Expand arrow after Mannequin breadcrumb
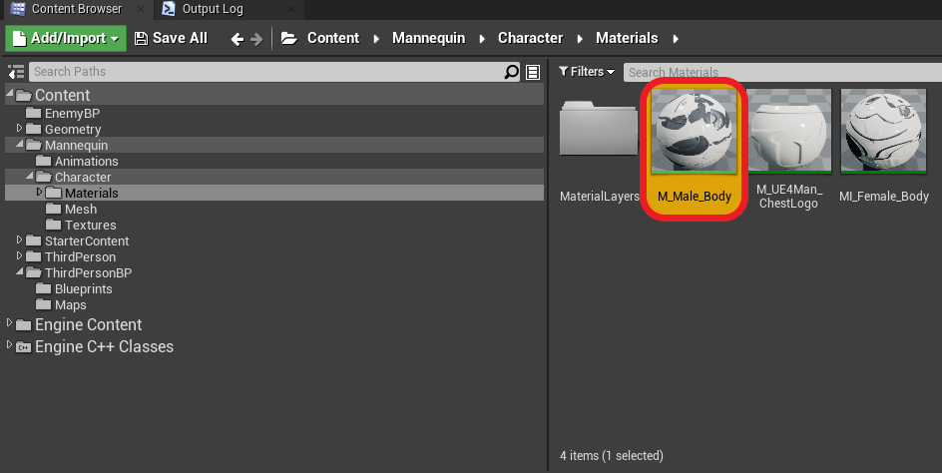 click(x=482, y=39)
